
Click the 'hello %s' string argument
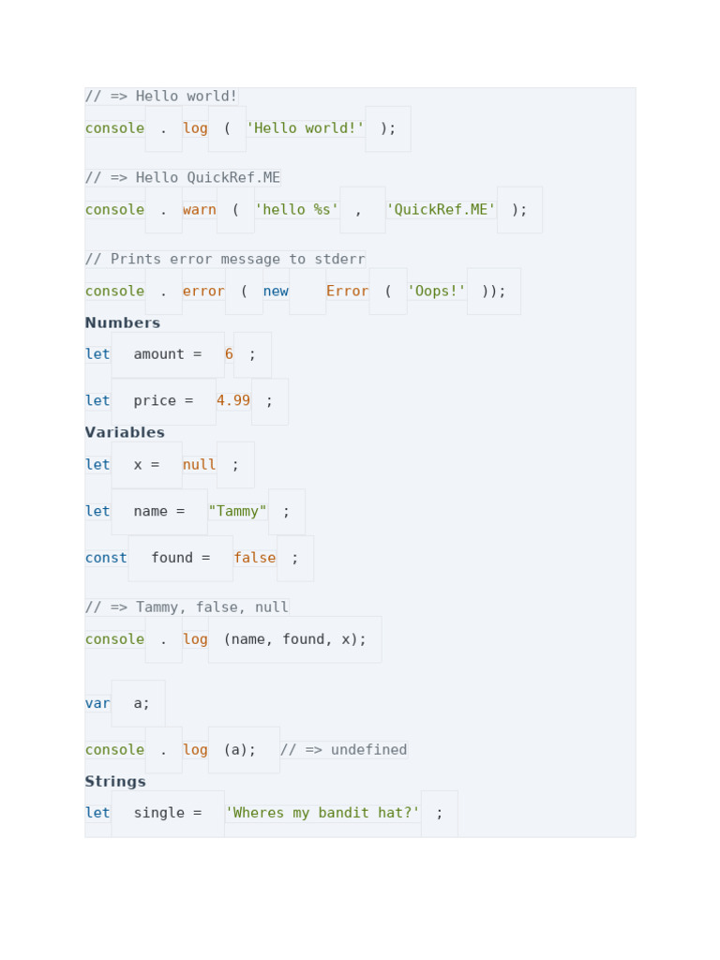pyautogui.click(x=296, y=210)
